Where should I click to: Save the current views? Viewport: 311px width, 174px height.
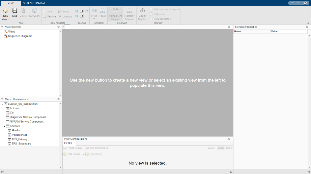coord(15,13)
